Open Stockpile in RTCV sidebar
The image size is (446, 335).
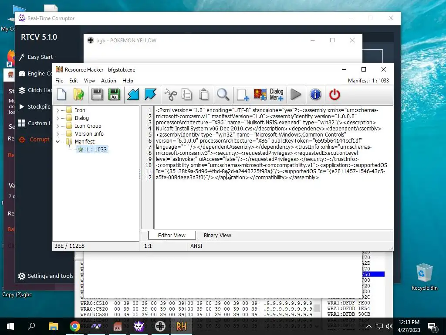tap(35, 107)
